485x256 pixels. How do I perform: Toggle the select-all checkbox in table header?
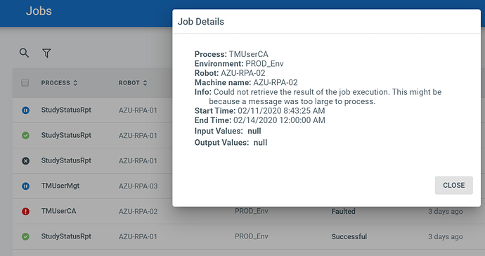tap(25, 83)
